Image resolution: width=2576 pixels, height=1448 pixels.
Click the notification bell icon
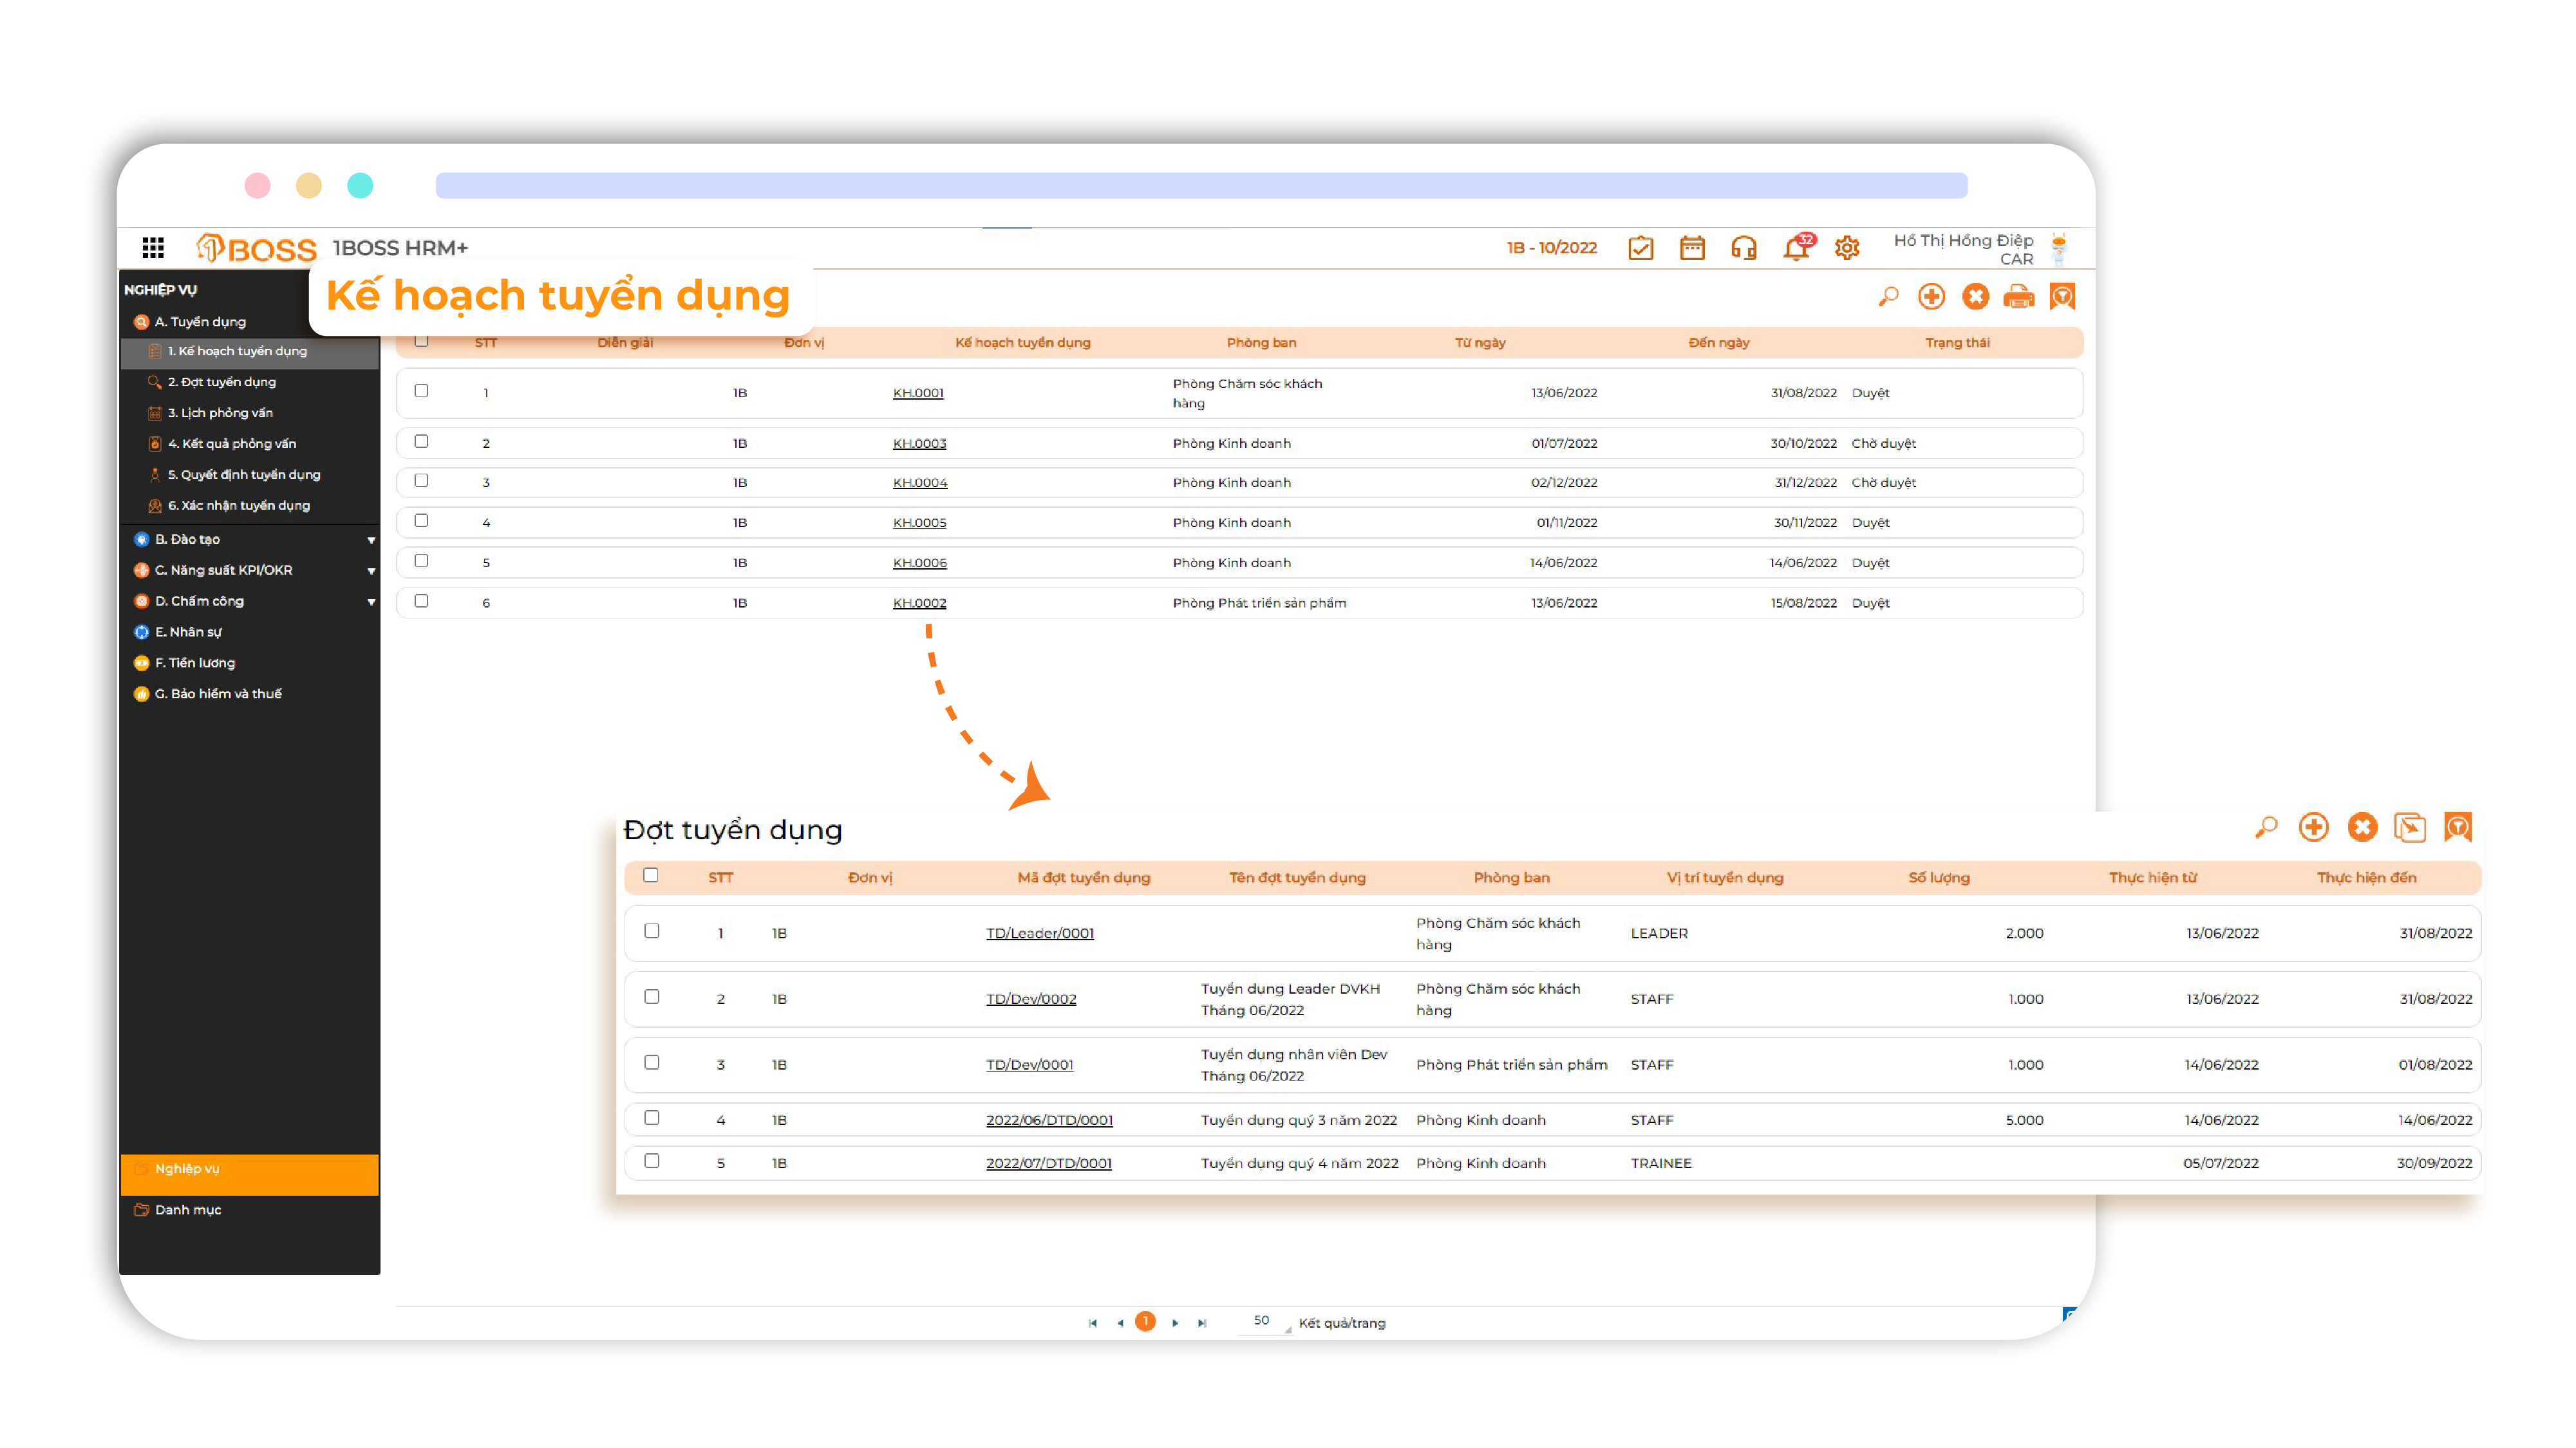(x=1795, y=248)
